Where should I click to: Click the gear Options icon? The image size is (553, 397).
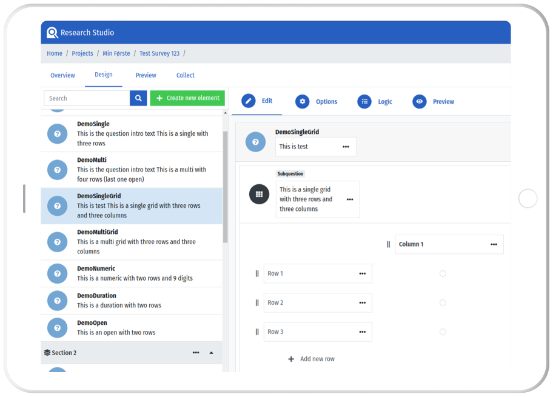(x=302, y=102)
